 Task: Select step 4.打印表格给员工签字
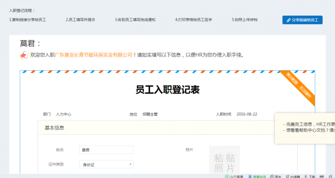[194, 20]
